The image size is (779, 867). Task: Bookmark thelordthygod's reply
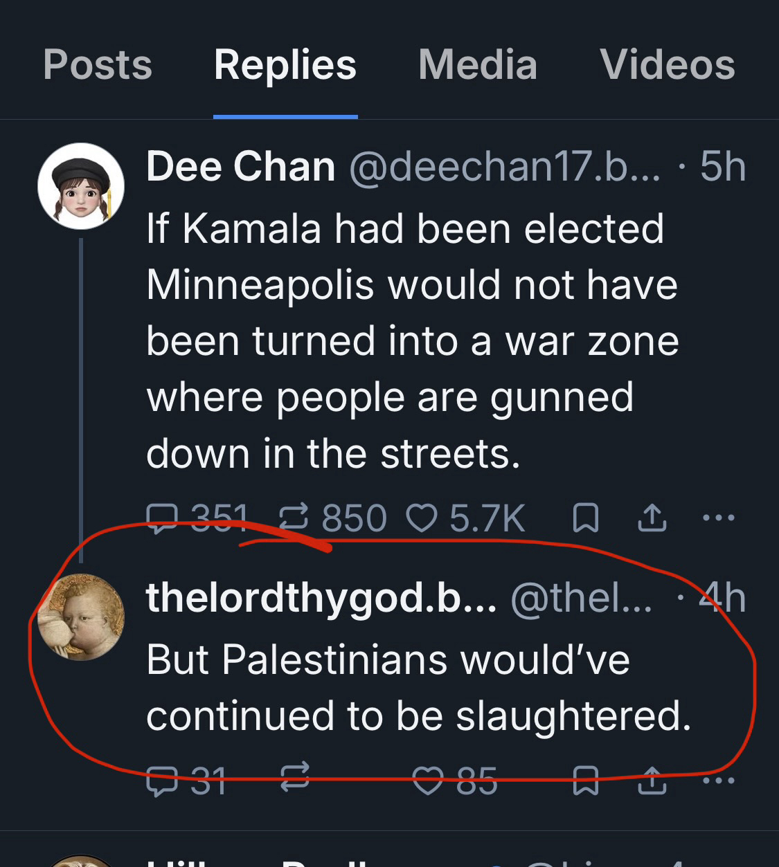coord(586,781)
